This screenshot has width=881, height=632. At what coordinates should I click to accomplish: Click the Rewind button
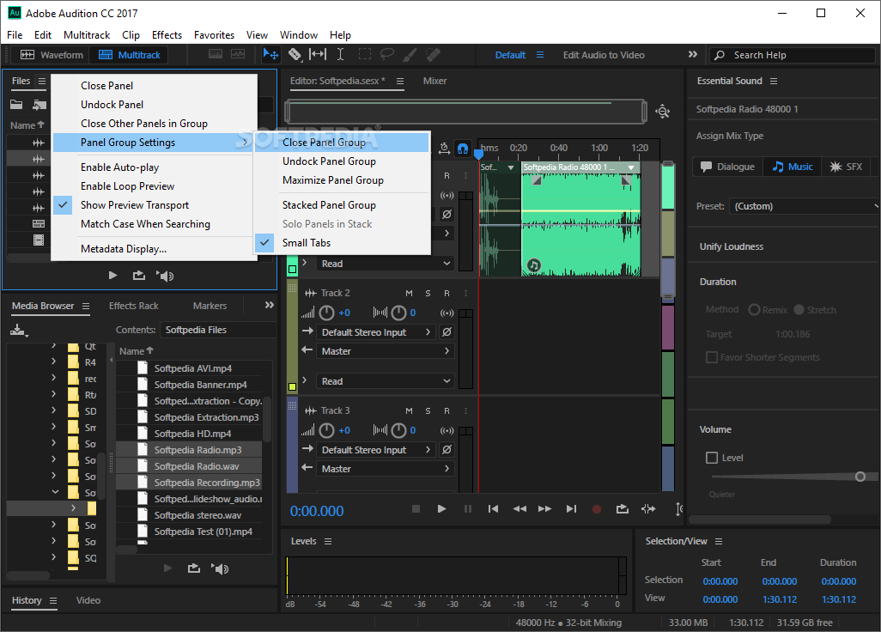click(519, 509)
